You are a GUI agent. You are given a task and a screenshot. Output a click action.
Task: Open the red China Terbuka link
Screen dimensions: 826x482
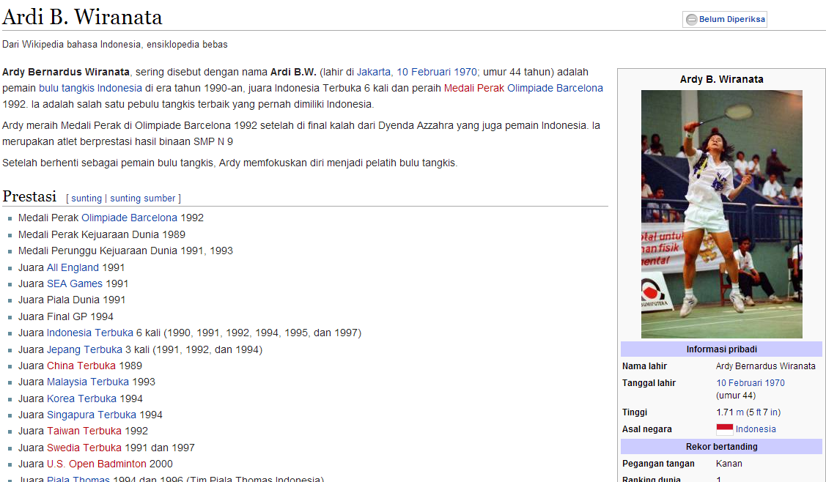(81, 366)
